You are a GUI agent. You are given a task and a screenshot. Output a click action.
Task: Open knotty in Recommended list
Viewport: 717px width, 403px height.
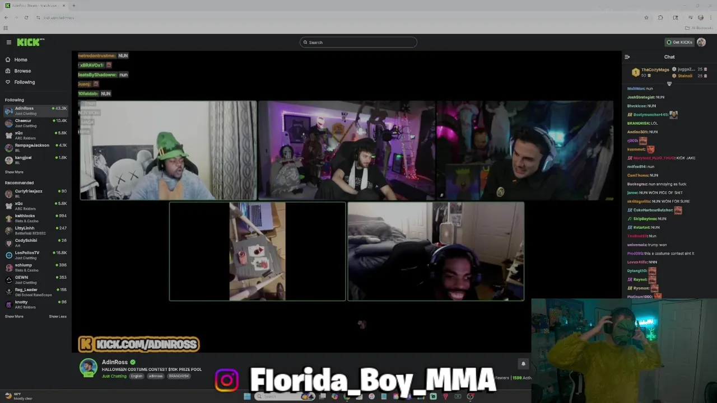tap(36, 304)
